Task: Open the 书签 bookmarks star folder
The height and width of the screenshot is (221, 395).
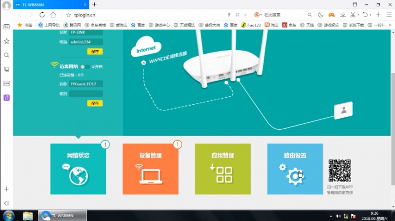Action: tap(25, 25)
